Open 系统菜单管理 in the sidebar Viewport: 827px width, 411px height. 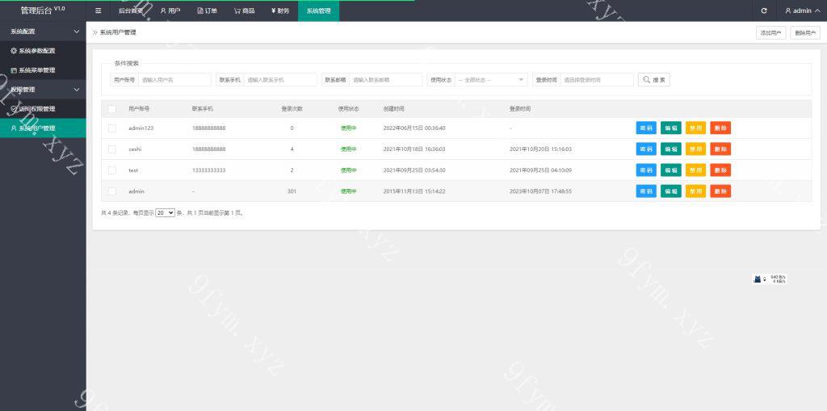click(x=43, y=70)
